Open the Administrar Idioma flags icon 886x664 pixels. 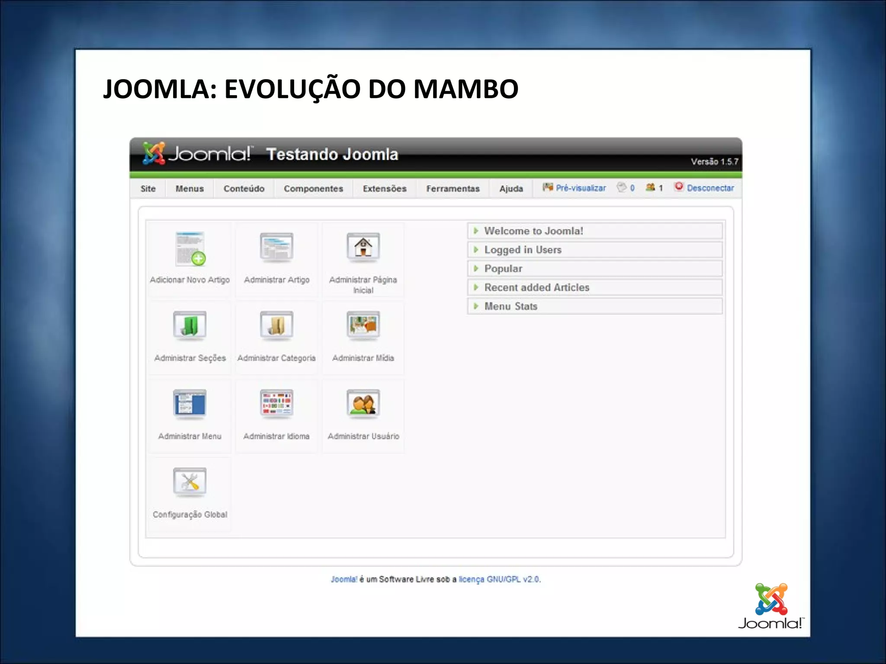point(276,404)
